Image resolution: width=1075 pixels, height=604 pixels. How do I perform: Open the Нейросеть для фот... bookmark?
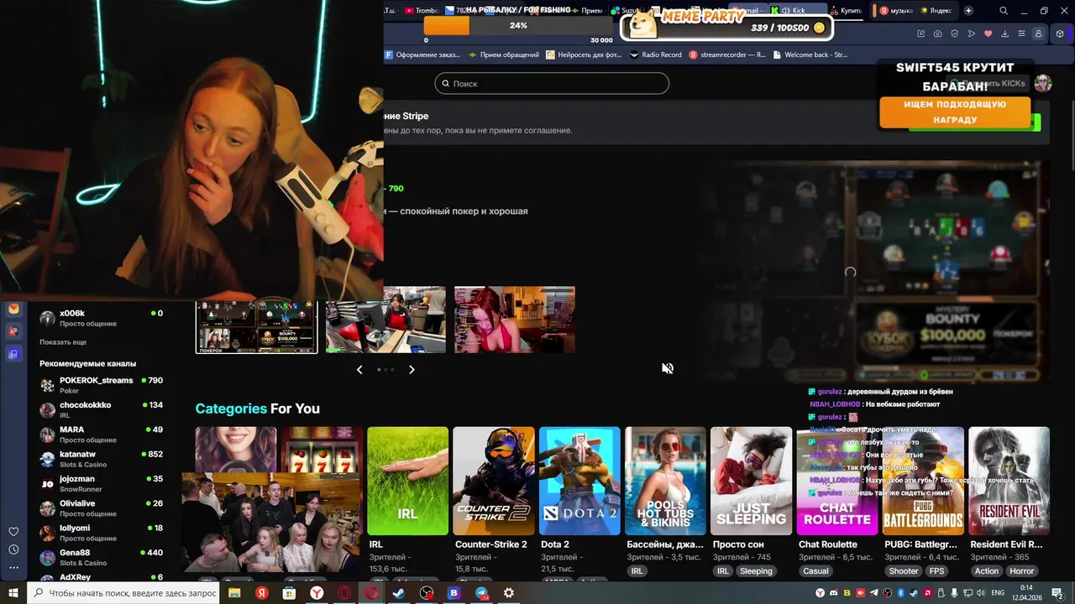click(584, 55)
